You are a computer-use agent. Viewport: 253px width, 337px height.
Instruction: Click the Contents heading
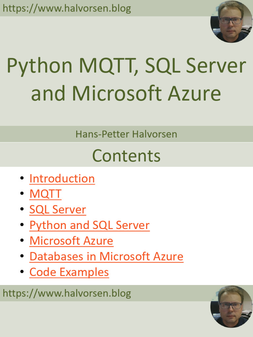pyautogui.click(x=126, y=156)
